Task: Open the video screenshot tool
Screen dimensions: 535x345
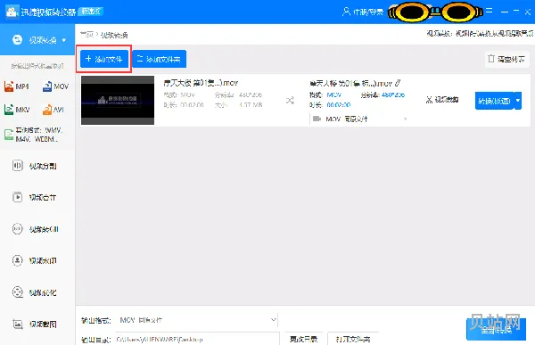Action: 34,324
